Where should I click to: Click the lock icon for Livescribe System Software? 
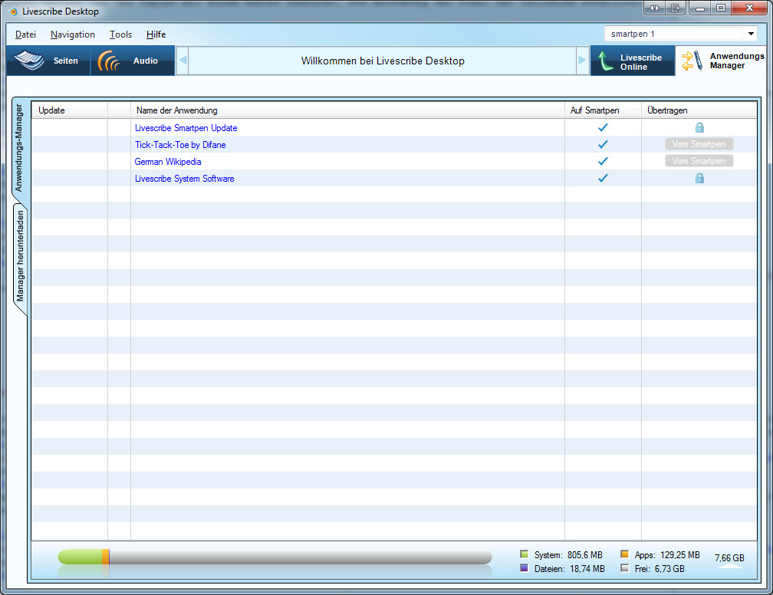tap(699, 178)
